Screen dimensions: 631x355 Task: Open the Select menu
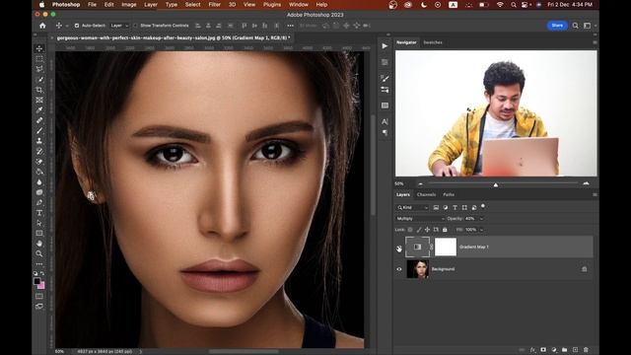193,4
